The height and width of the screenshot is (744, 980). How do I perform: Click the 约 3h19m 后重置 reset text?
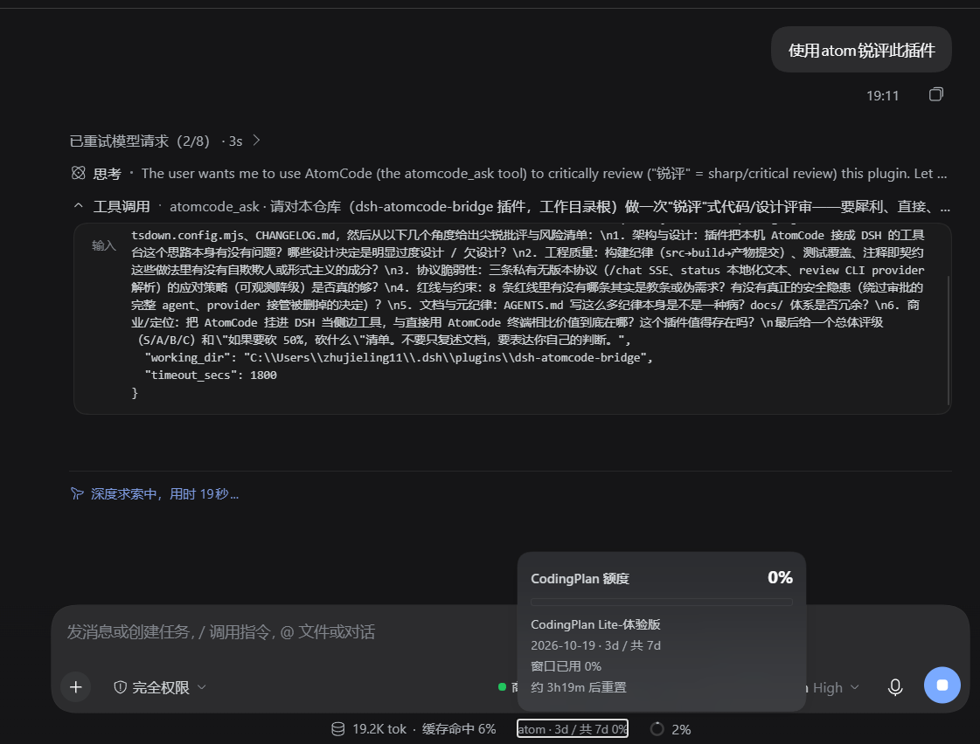click(x=578, y=687)
